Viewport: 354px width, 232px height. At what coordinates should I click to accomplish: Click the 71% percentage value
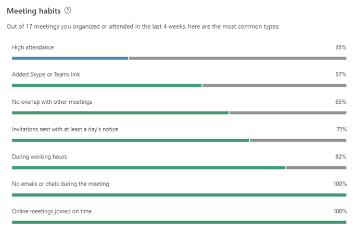coord(341,129)
